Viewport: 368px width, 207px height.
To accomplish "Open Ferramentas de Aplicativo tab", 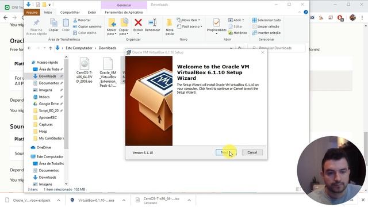I will click(x=124, y=12).
